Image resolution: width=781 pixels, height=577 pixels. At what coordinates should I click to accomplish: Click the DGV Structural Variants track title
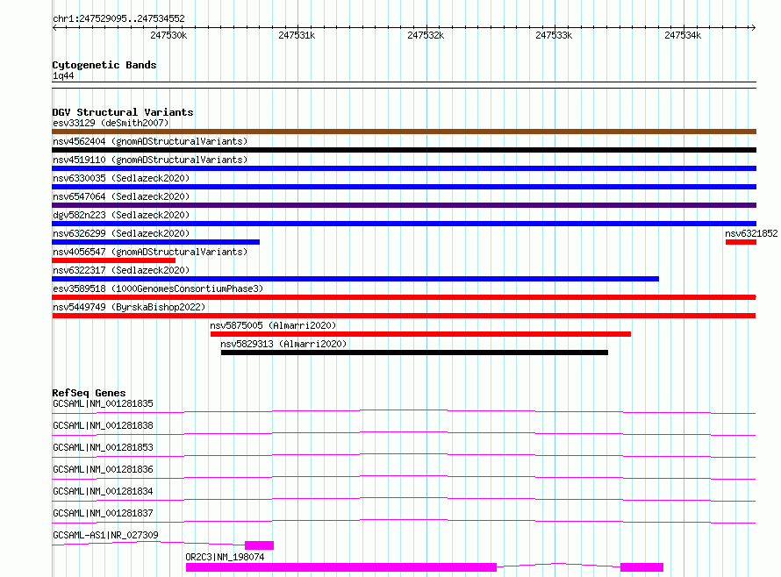tap(123, 112)
